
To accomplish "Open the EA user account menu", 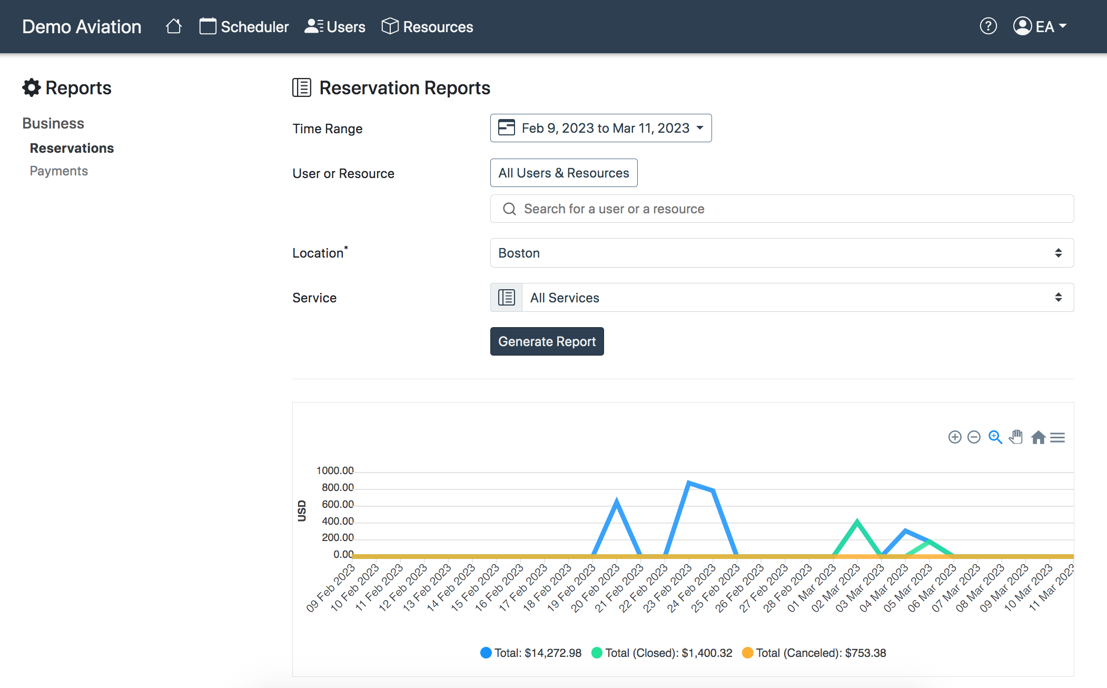I will tap(1040, 26).
